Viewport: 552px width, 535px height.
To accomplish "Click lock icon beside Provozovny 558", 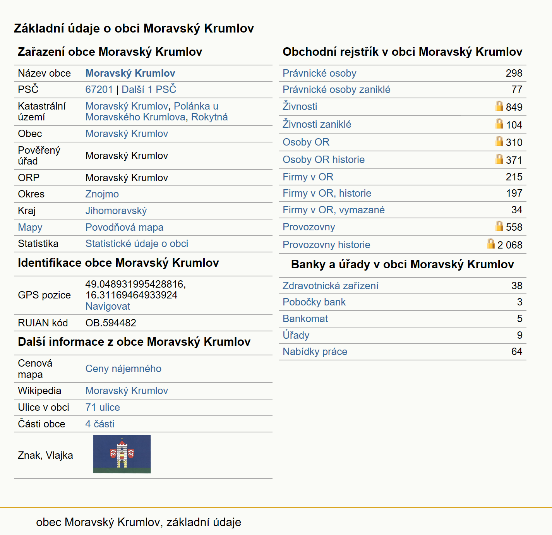I will point(499,226).
